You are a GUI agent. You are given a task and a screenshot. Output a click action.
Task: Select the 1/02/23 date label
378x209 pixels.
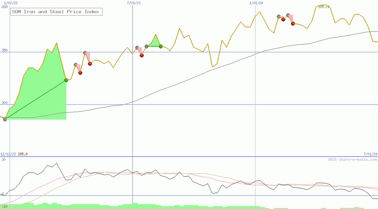click(x=11, y=3)
